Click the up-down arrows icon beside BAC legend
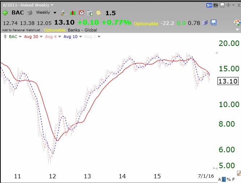 point(5,37)
